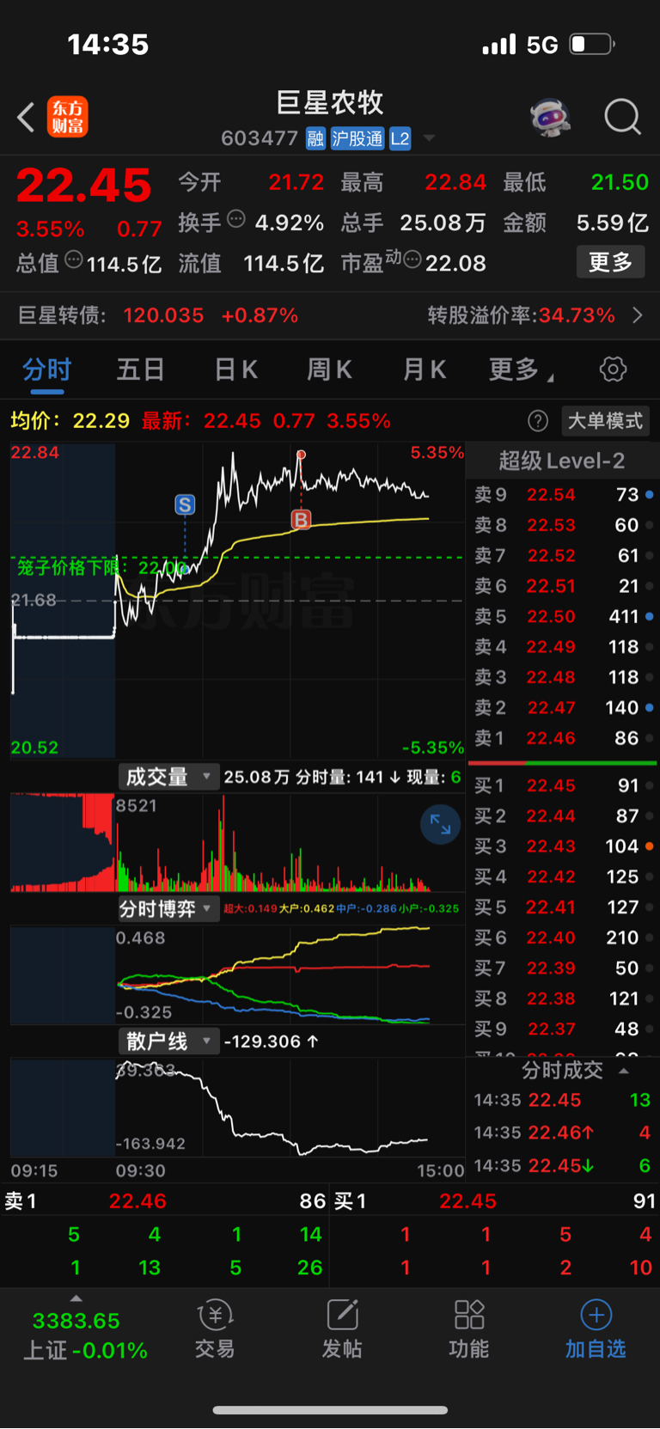Expand stock info dropdown arrow beside L2
Image resolution: width=660 pixels, height=1429 pixels.
[429, 138]
